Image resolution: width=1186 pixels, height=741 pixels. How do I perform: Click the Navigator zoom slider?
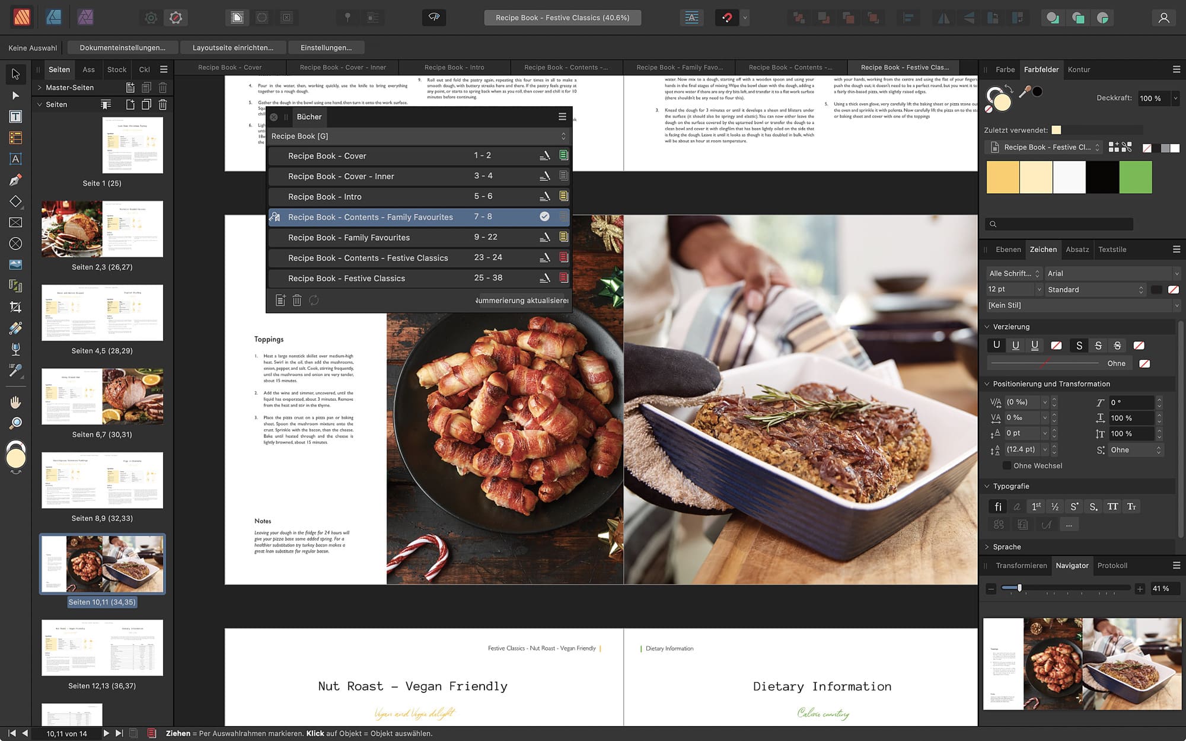click(x=1066, y=588)
